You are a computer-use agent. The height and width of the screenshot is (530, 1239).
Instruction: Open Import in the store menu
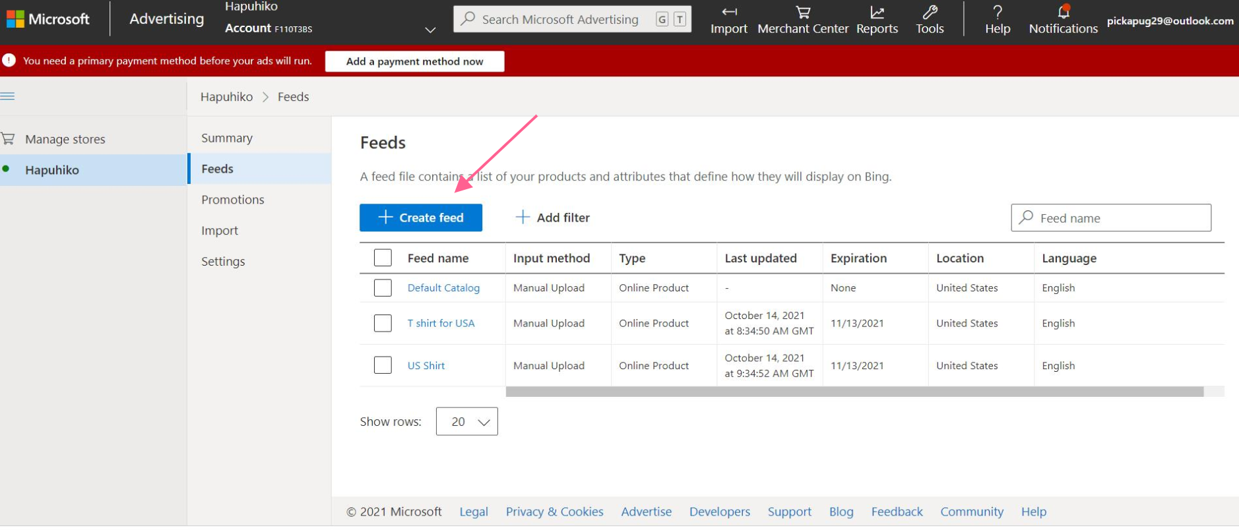coord(220,231)
